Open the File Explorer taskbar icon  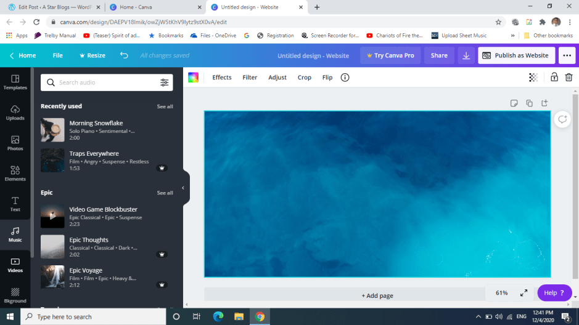point(239,316)
